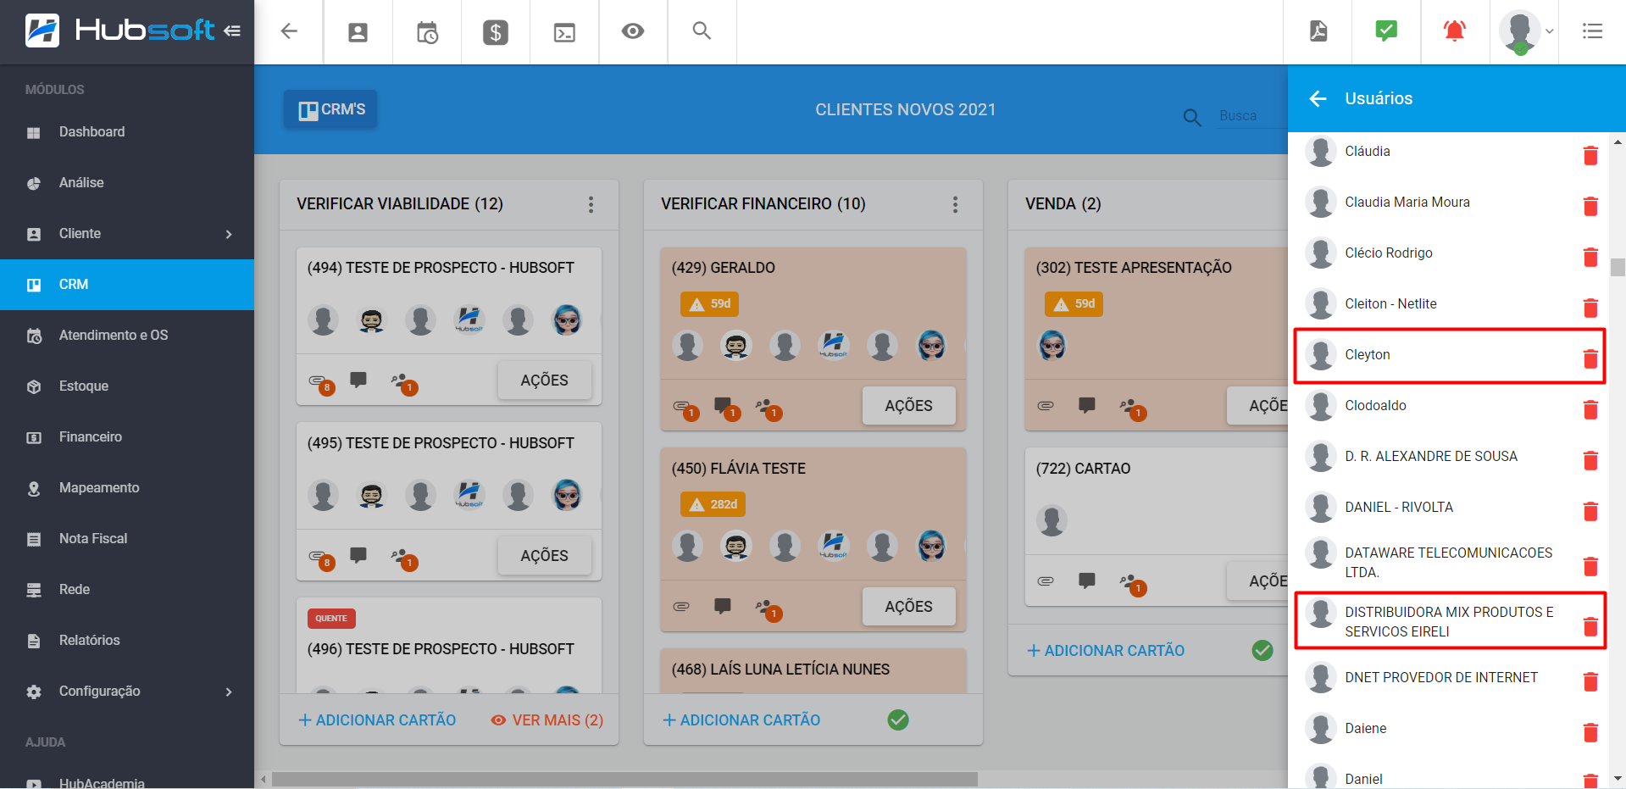Image resolution: width=1626 pixels, height=789 pixels.
Task: Open the red alarm notifications bell
Action: pos(1455,31)
